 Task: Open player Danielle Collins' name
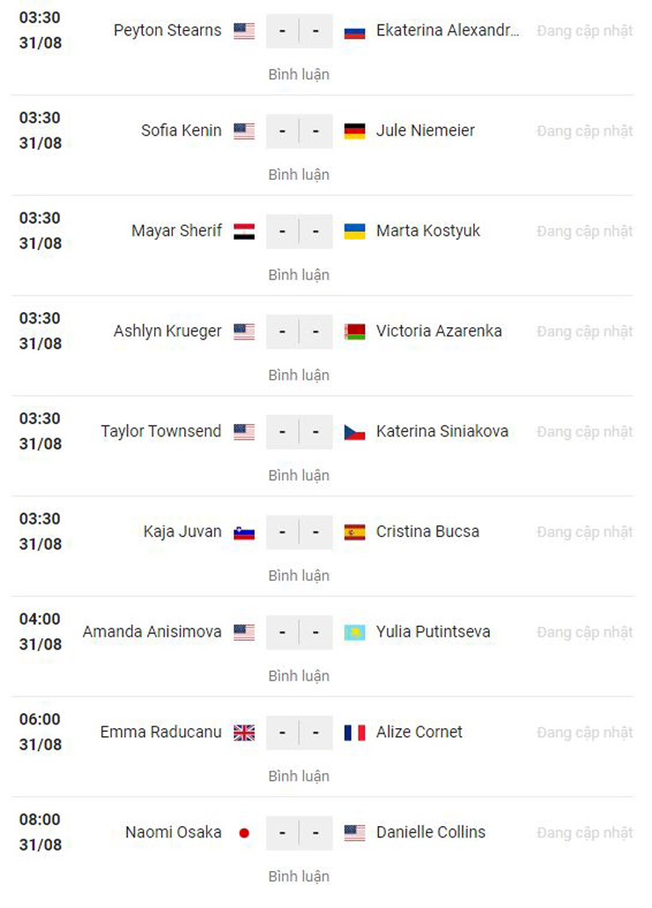[x=431, y=832]
